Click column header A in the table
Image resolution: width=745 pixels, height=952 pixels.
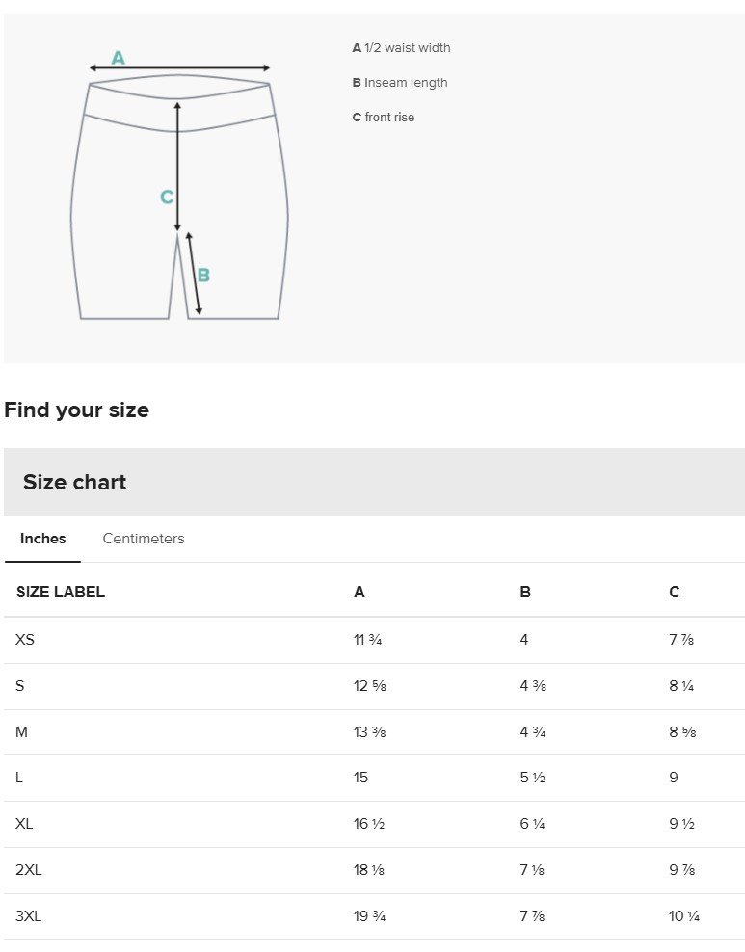coord(359,592)
